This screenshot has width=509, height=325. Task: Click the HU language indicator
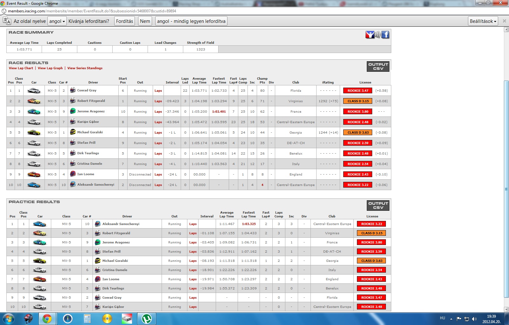(x=443, y=318)
